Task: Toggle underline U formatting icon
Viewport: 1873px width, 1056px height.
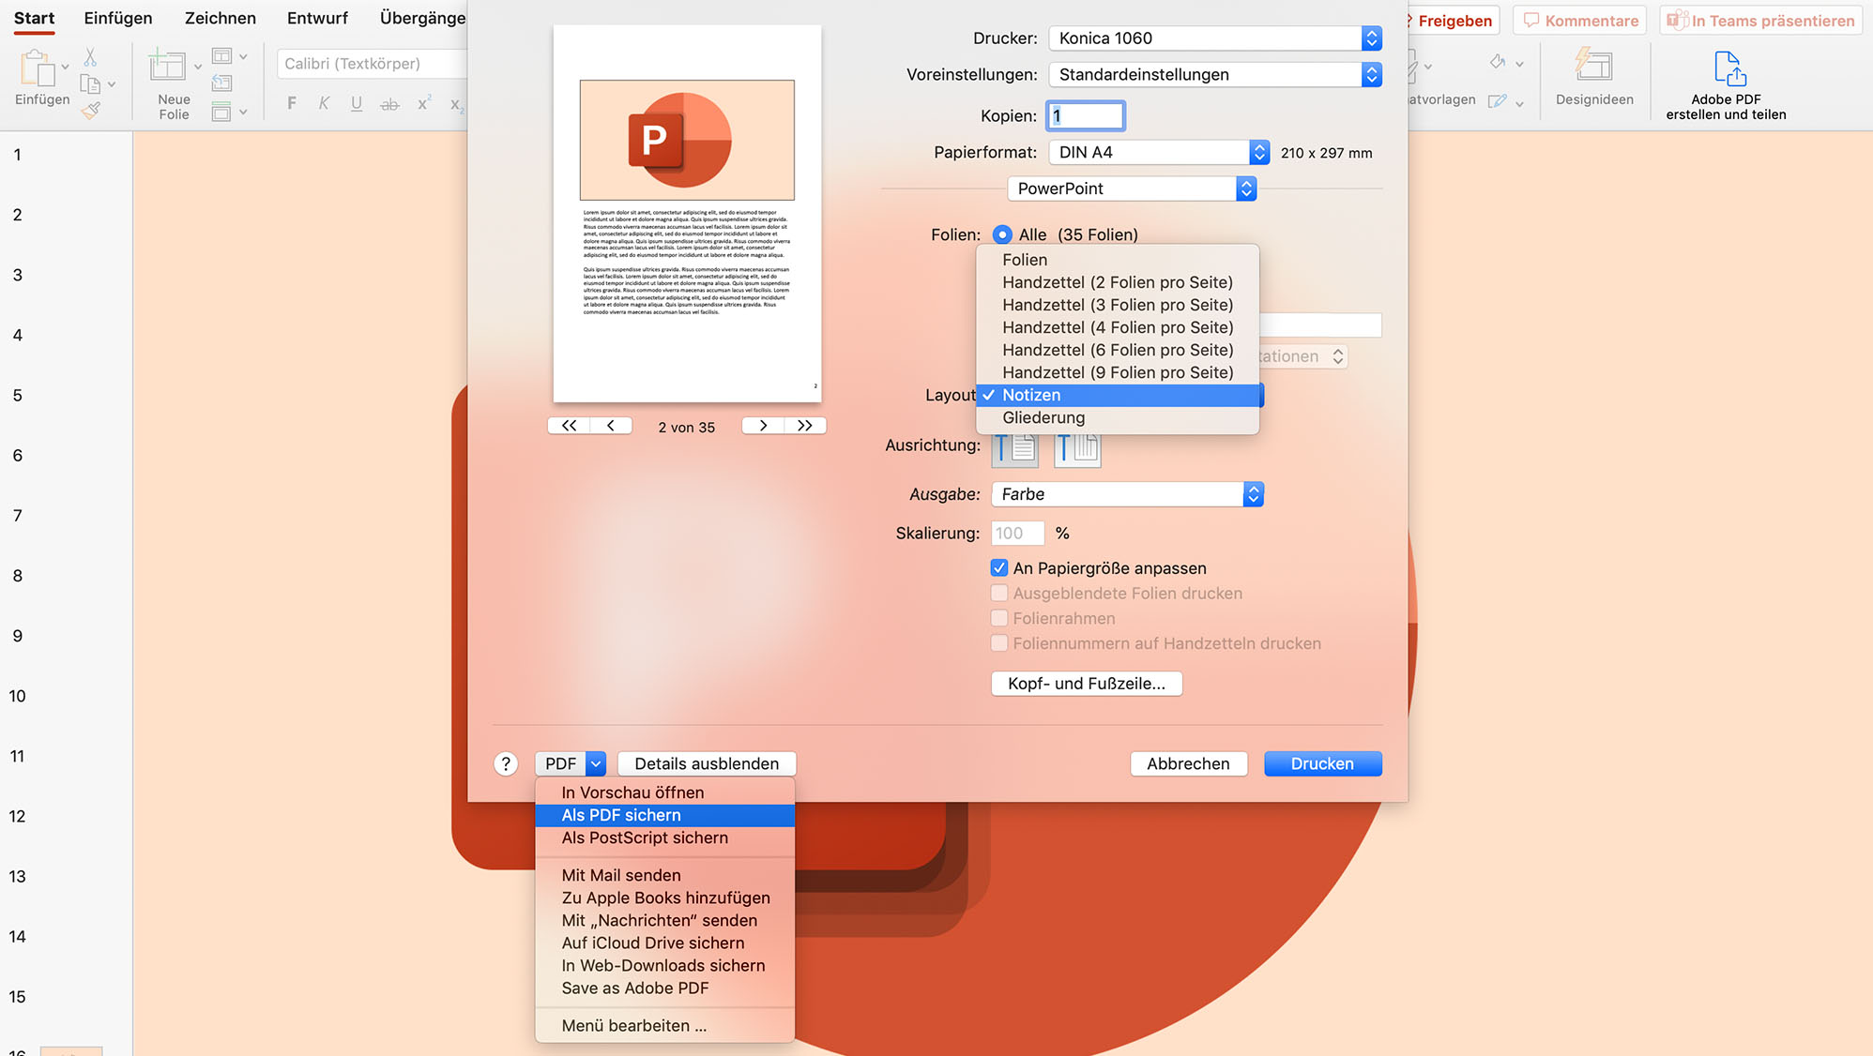Action: (x=357, y=103)
